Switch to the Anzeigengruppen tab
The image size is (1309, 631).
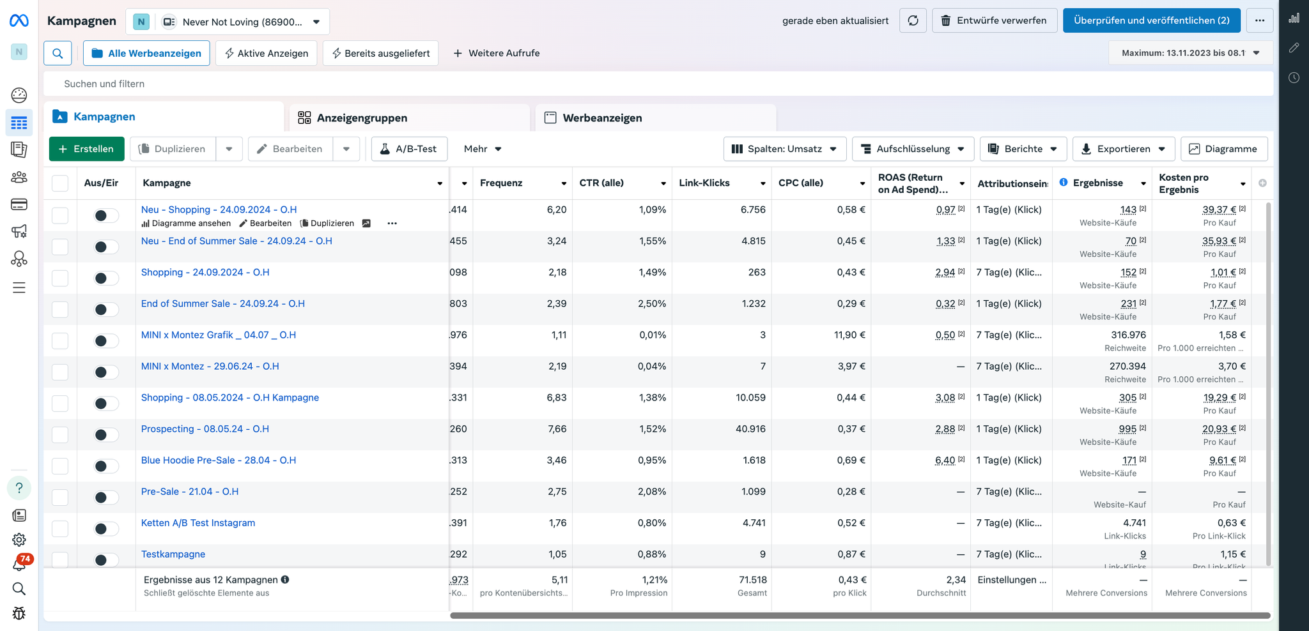pyautogui.click(x=362, y=118)
